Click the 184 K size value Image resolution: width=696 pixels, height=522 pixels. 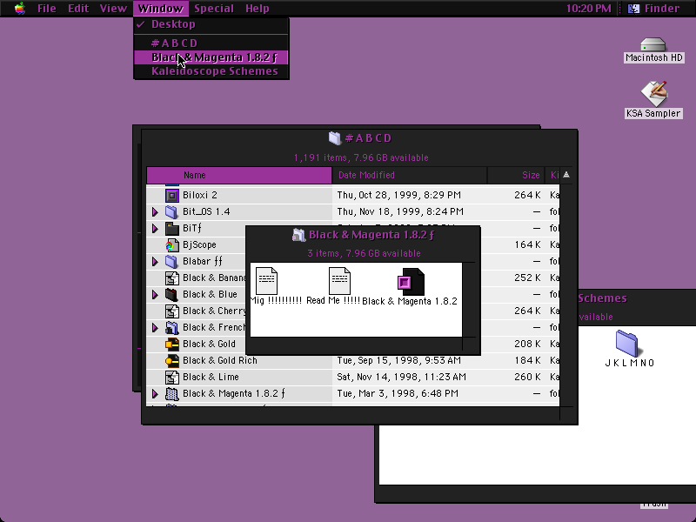[527, 360]
